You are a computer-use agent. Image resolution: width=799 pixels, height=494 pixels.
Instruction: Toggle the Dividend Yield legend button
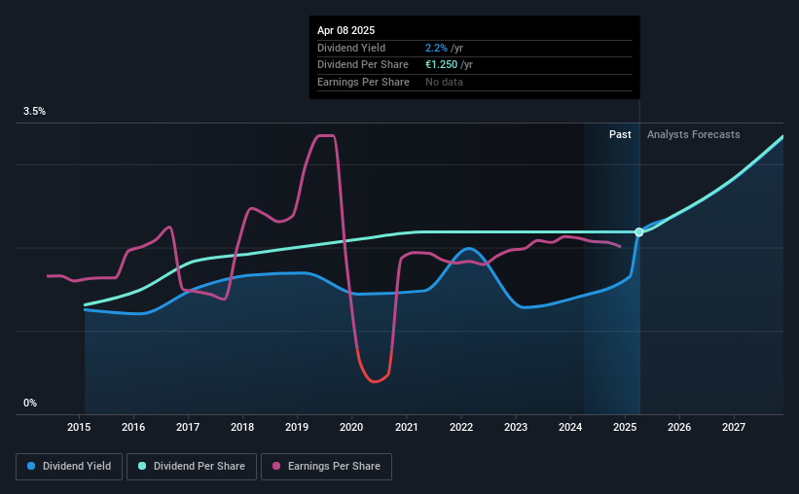[x=69, y=467]
